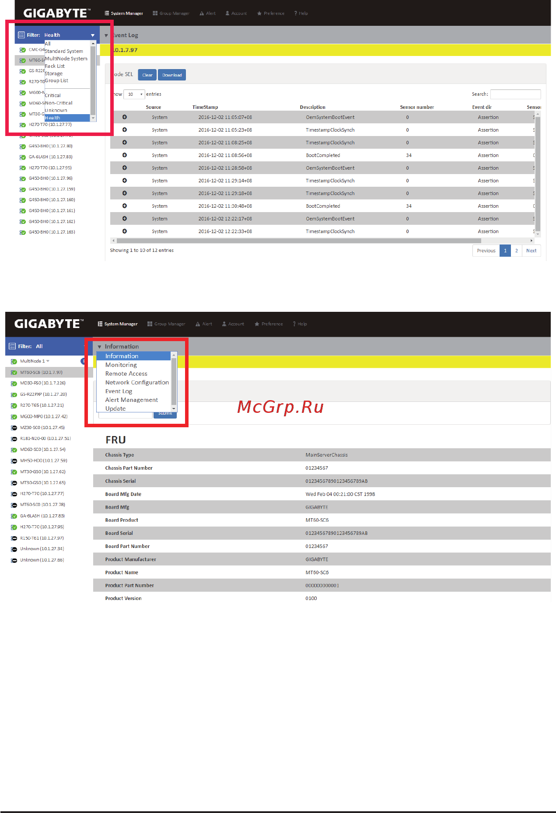Toggle the Information section triangle
The image size is (556, 813).
[99, 347]
